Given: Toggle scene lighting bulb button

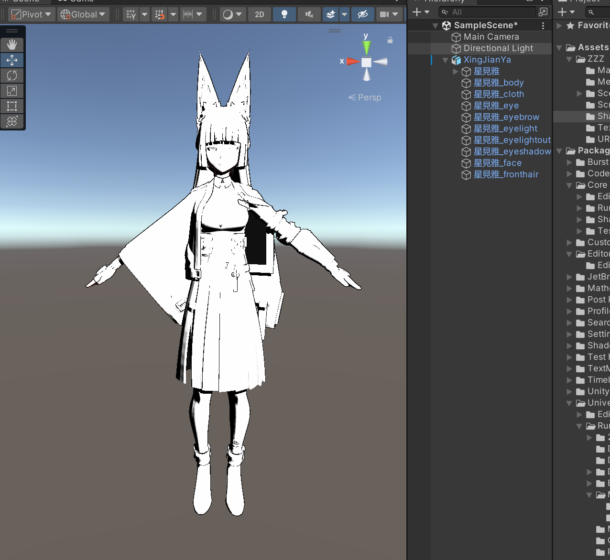Looking at the screenshot, I should [x=284, y=14].
